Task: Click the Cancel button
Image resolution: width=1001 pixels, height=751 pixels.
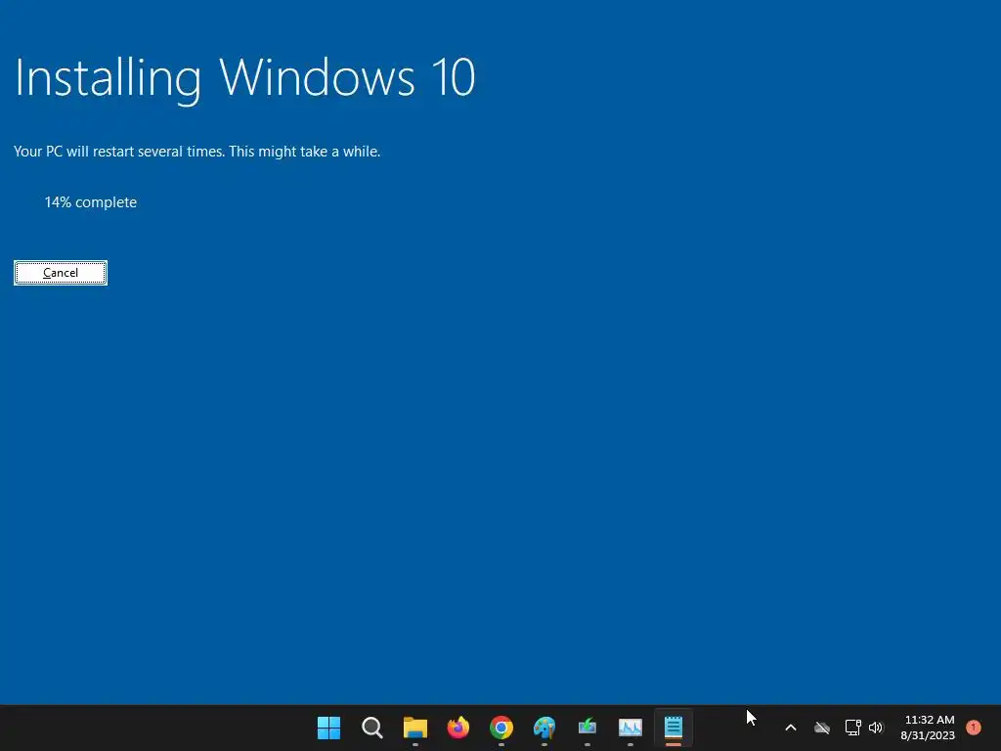Action: tap(61, 273)
